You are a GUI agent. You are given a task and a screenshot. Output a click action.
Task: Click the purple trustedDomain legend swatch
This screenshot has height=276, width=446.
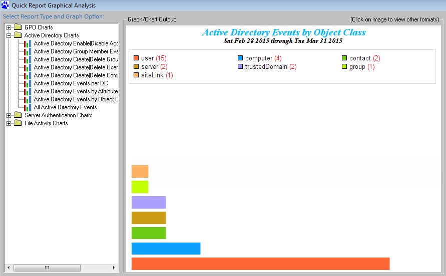click(240, 67)
